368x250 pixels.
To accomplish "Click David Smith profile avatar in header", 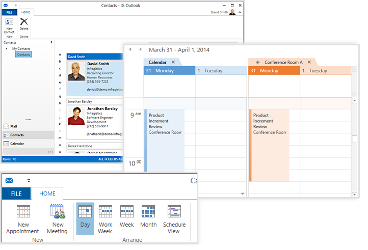I will (232, 12).
